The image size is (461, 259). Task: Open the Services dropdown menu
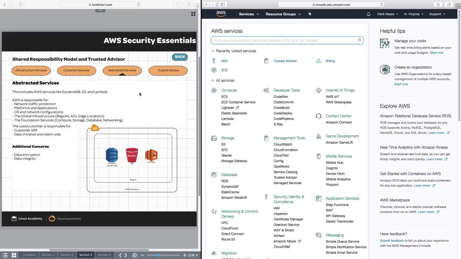pyautogui.click(x=249, y=14)
